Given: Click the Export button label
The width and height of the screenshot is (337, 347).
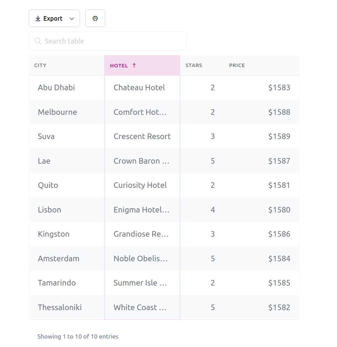Looking at the screenshot, I should [53, 19].
